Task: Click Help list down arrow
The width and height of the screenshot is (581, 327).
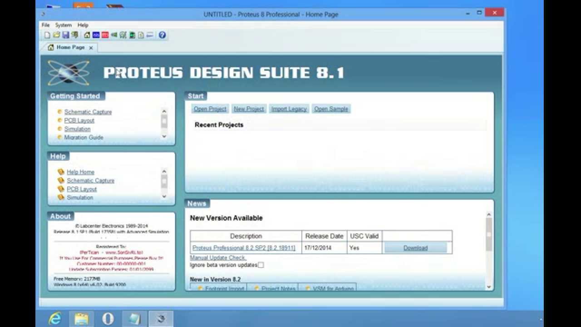Action: [164, 196]
